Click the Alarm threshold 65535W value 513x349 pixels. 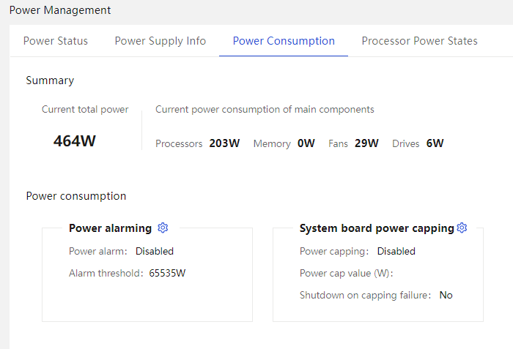(x=167, y=273)
